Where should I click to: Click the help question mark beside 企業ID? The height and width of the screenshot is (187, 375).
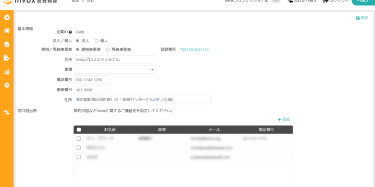point(70,32)
